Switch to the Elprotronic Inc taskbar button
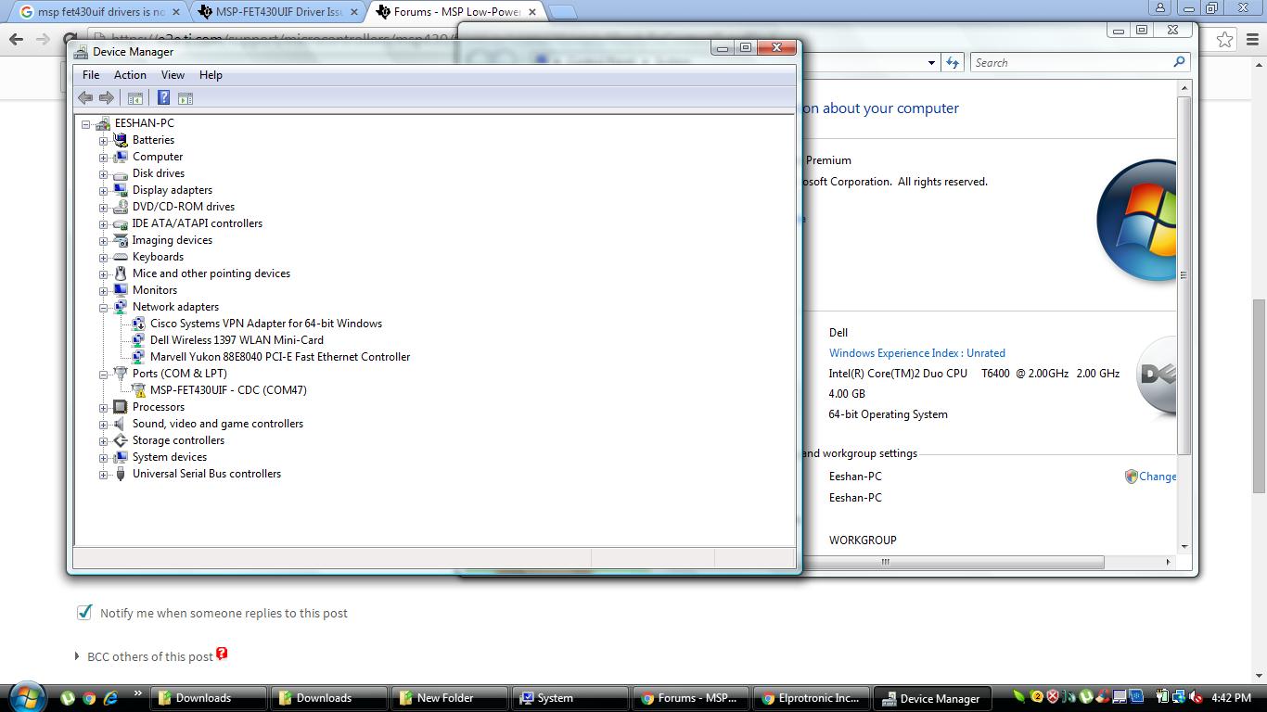The image size is (1267, 712). [811, 698]
